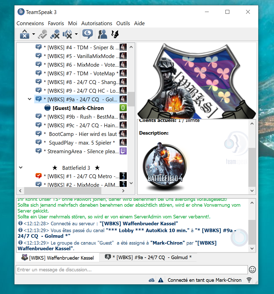Click the Twitch icon beside StreamingArea channel
274x294 pixels.
123,151
